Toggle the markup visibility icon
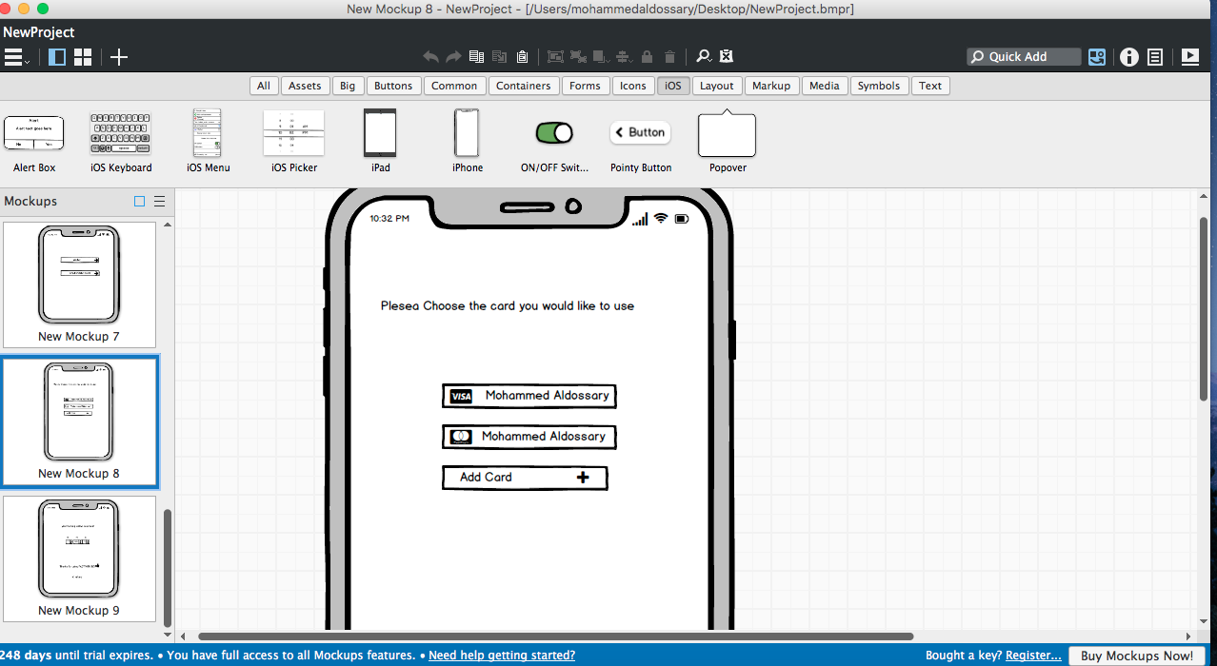1217x666 pixels. [x=727, y=57]
